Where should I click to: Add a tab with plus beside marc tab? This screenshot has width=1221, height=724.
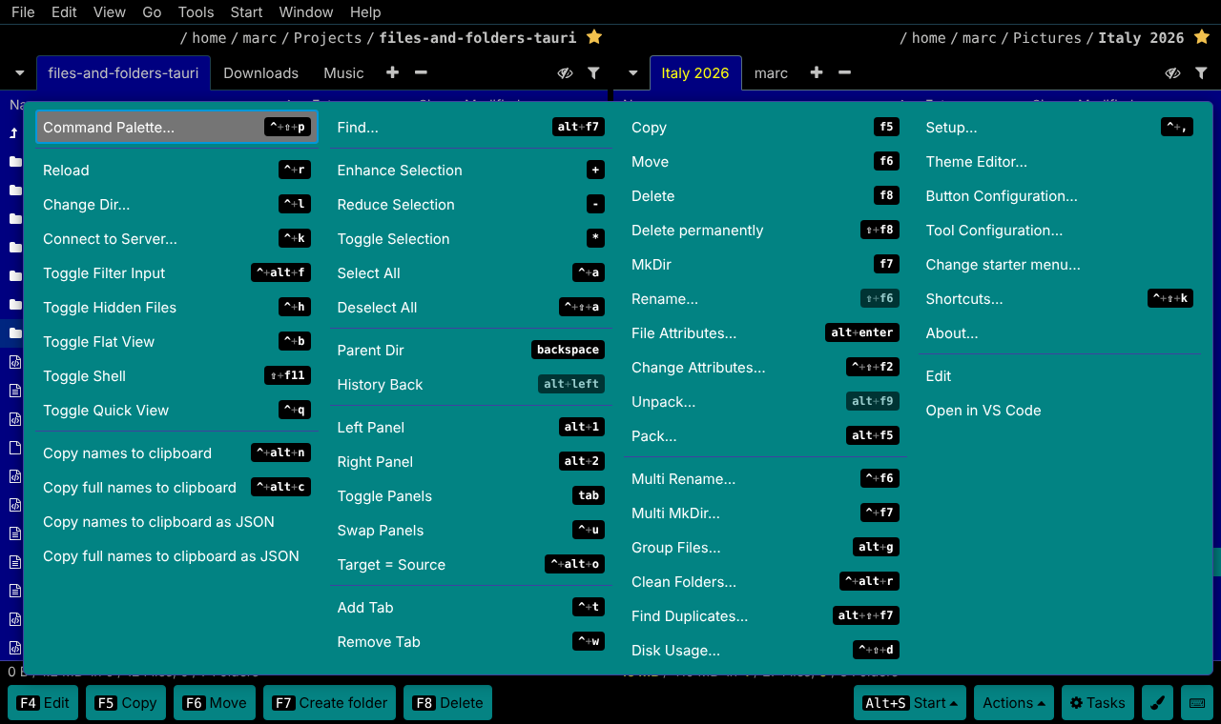pyautogui.click(x=816, y=72)
